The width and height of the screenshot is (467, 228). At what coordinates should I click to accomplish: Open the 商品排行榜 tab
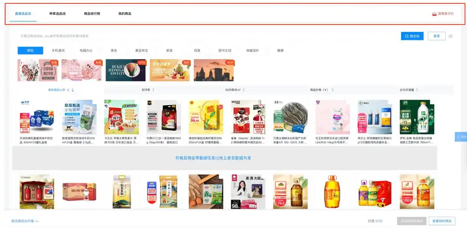click(x=92, y=14)
